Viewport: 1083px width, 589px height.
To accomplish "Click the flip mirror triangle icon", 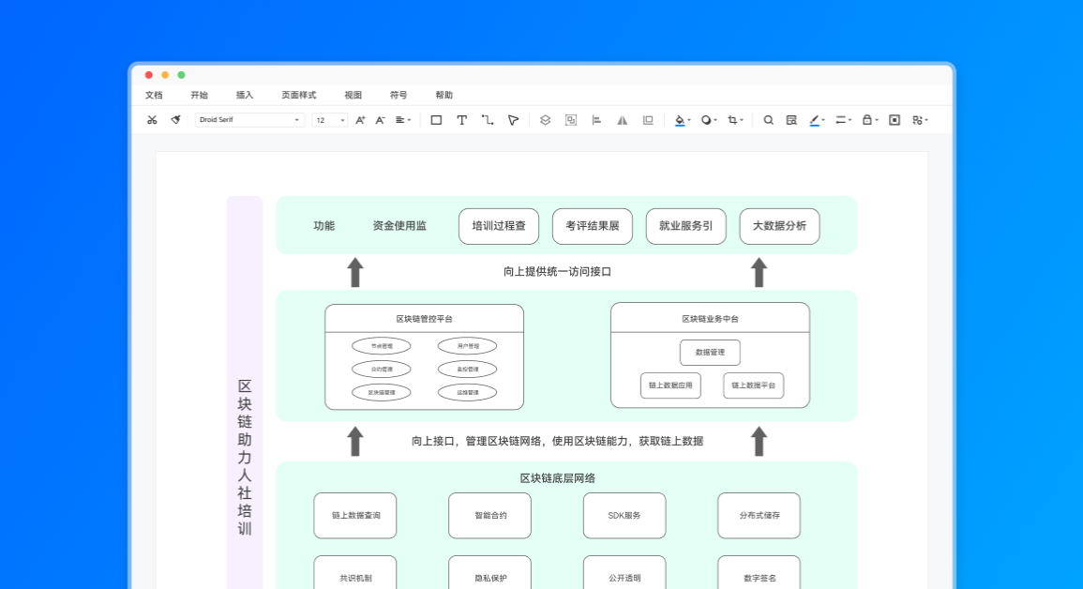I will pos(623,120).
